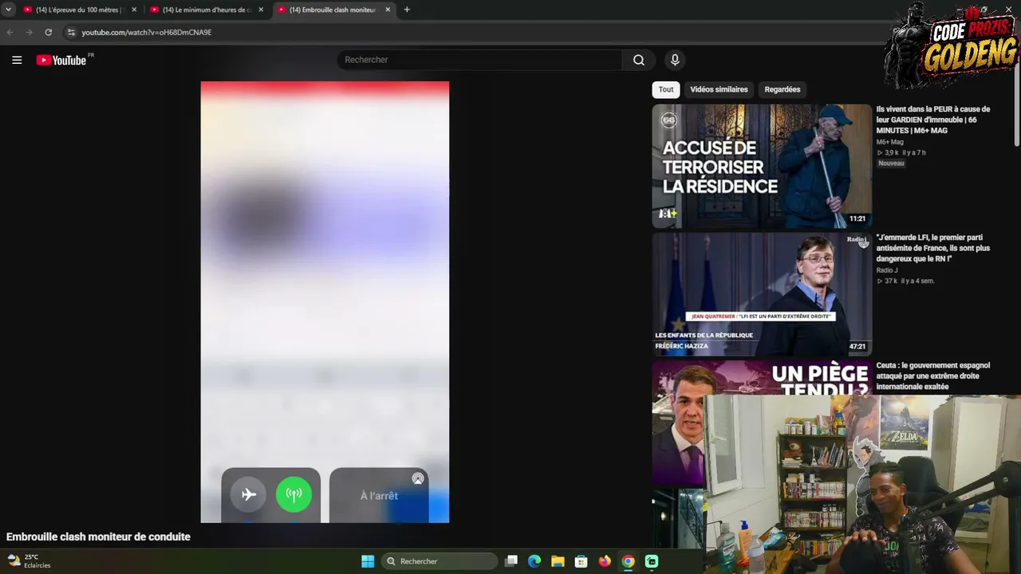Click the YouTube search magnifier button
Viewport: 1021px width, 574px height.
click(x=639, y=60)
